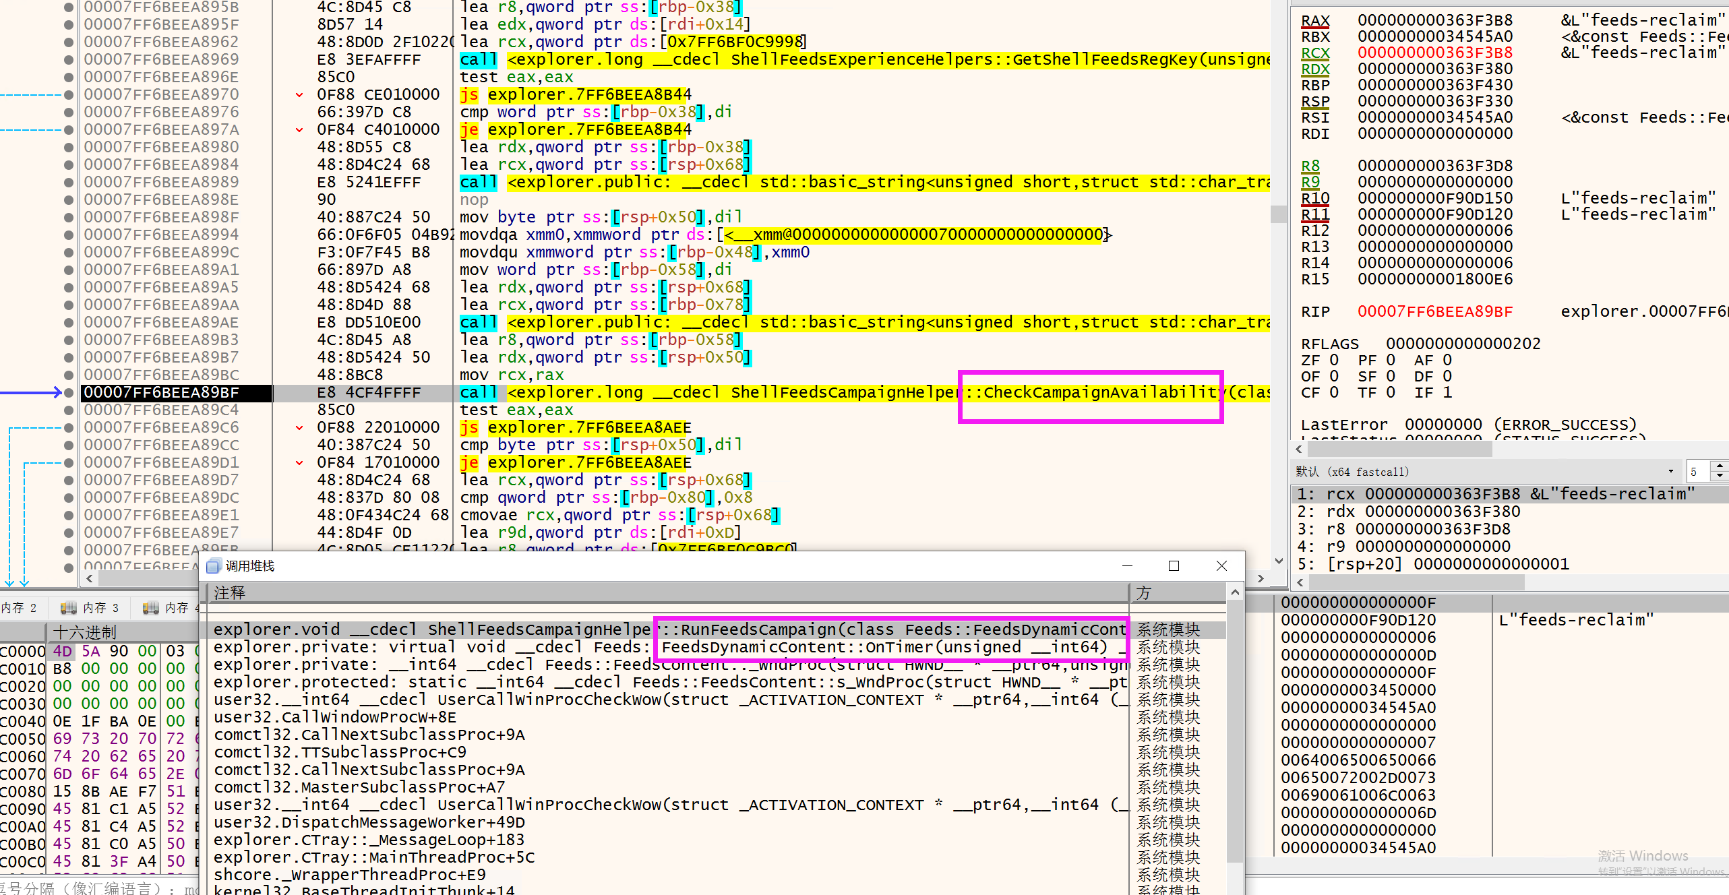Toggle breakpoint dot at address 00007FF6BEEA89BF
Screen dimensions: 1729x895
click(68, 393)
